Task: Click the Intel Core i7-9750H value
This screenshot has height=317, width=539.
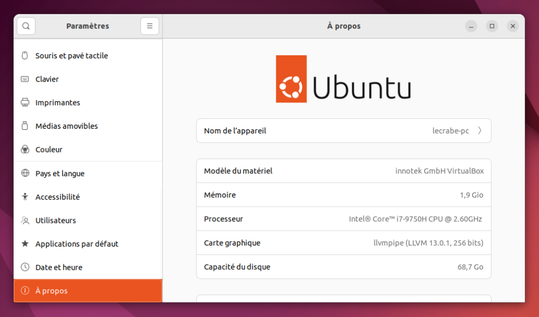Action: pos(415,219)
